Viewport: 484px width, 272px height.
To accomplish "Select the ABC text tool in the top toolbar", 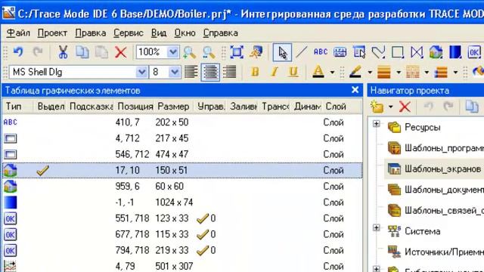I will coord(321,52).
